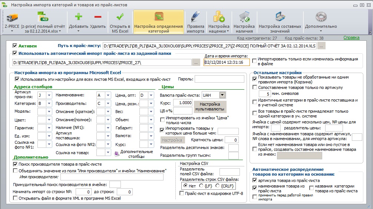Image resolution: width=373 pixels, height=209 pixels.
Task: Enable названия категории товара из прайс-листа
Action: [x=311, y=188]
